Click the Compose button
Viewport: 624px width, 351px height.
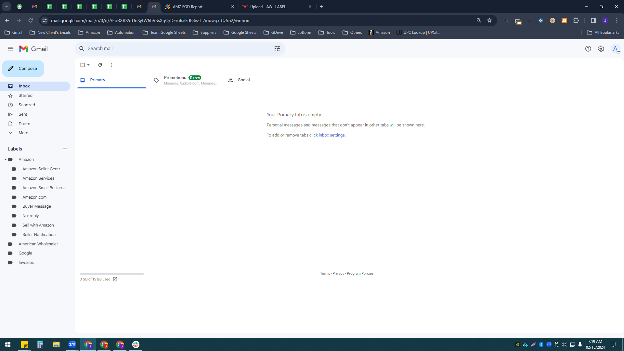point(23,69)
